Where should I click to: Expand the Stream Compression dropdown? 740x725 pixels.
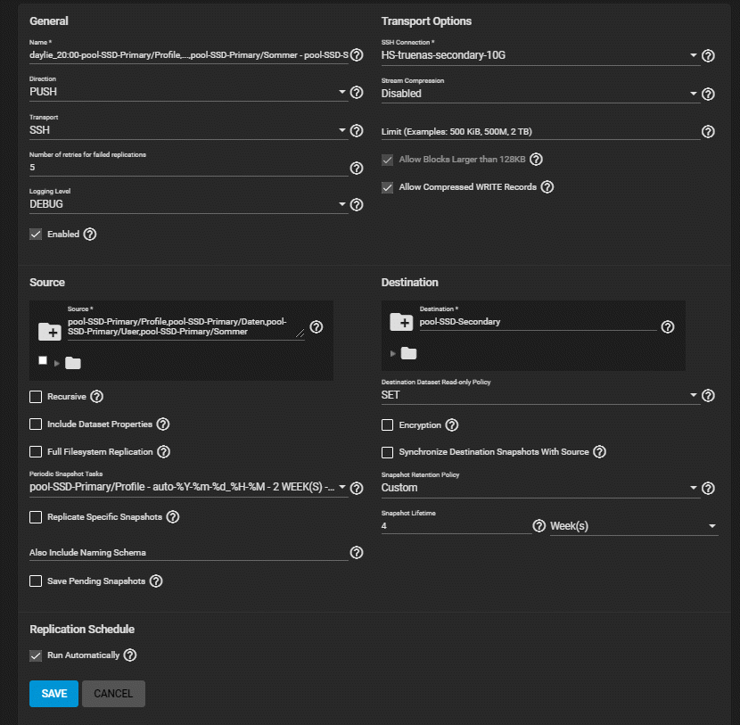[x=539, y=94]
